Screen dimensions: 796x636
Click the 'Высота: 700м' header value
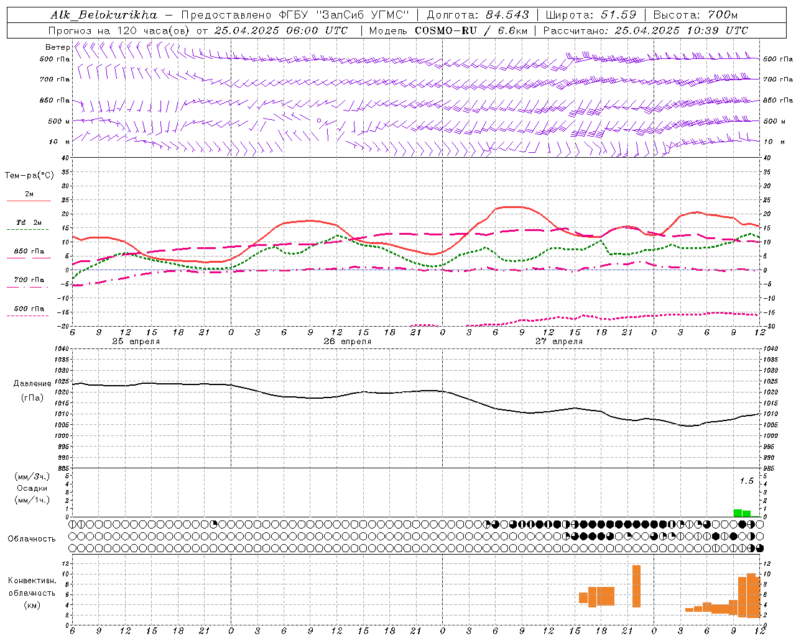pos(696,15)
